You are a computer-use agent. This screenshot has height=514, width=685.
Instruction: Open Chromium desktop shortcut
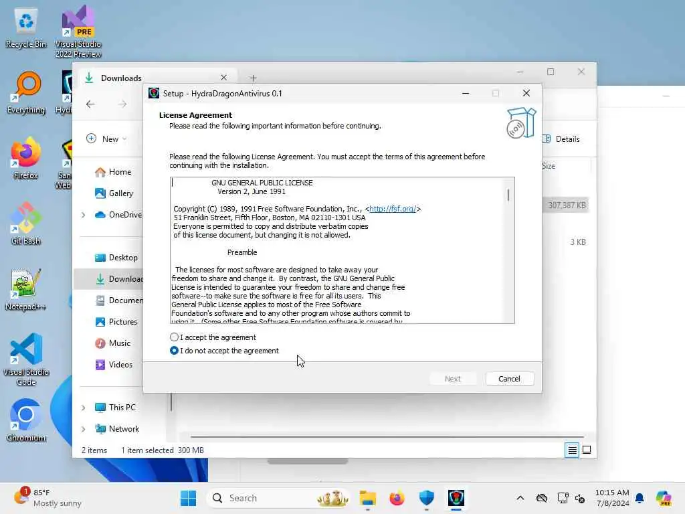(x=26, y=420)
